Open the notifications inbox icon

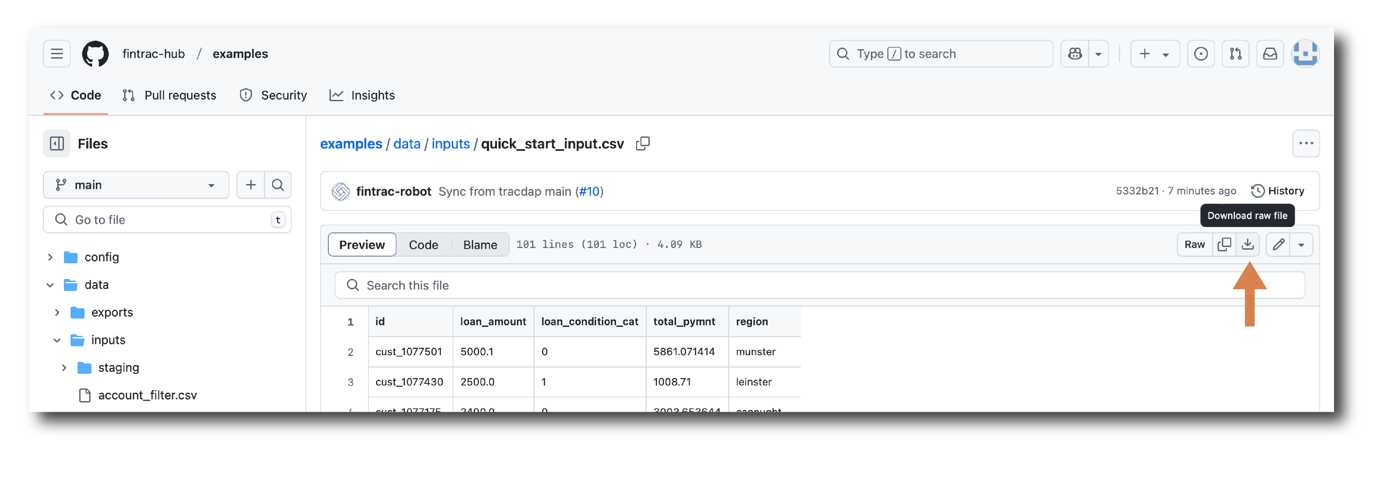click(1270, 54)
